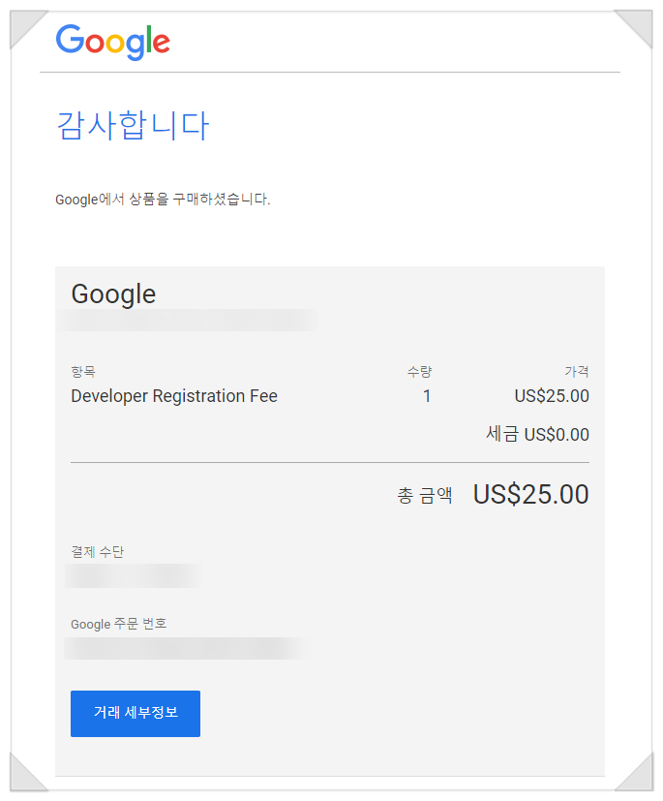Viewport: 663px width, 801px height.
Task: Click the Google 주문 번호 label
Action: point(118,624)
